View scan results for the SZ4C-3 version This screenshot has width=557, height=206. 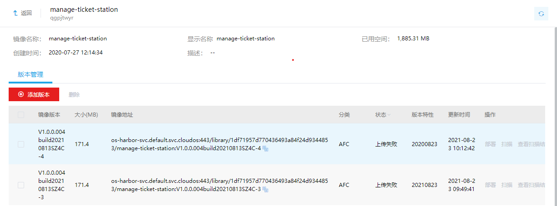pyautogui.click(x=531, y=185)
